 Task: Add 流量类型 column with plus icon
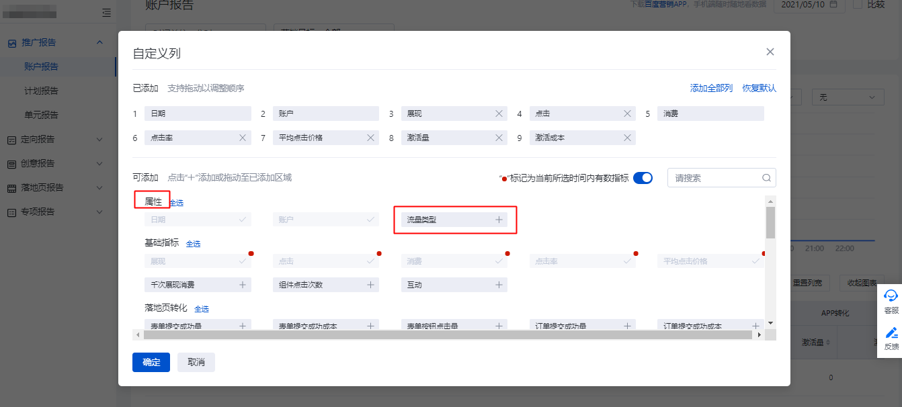(499, 220)
